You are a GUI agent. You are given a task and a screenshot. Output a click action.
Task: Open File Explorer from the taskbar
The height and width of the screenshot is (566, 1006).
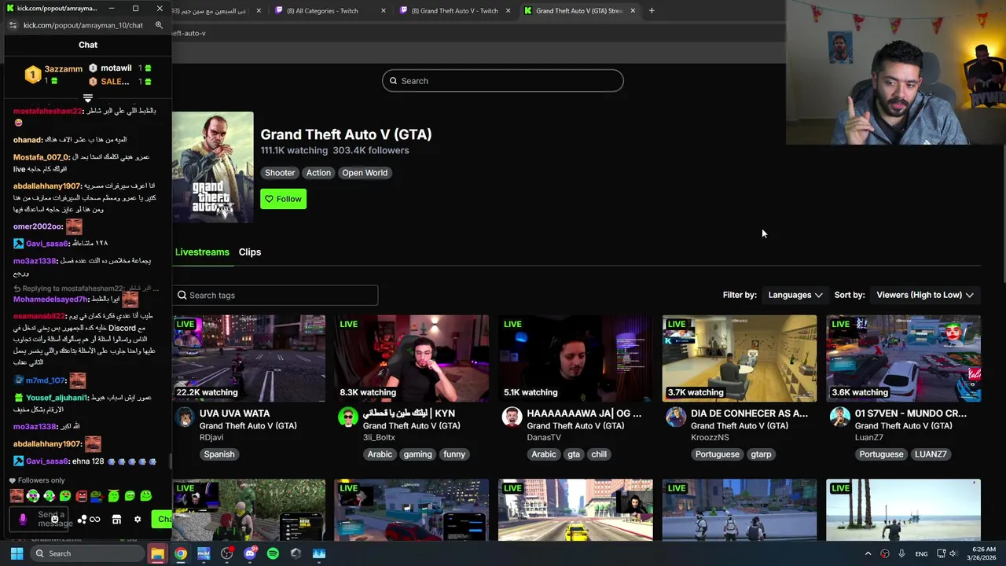(x=157, y=553)
